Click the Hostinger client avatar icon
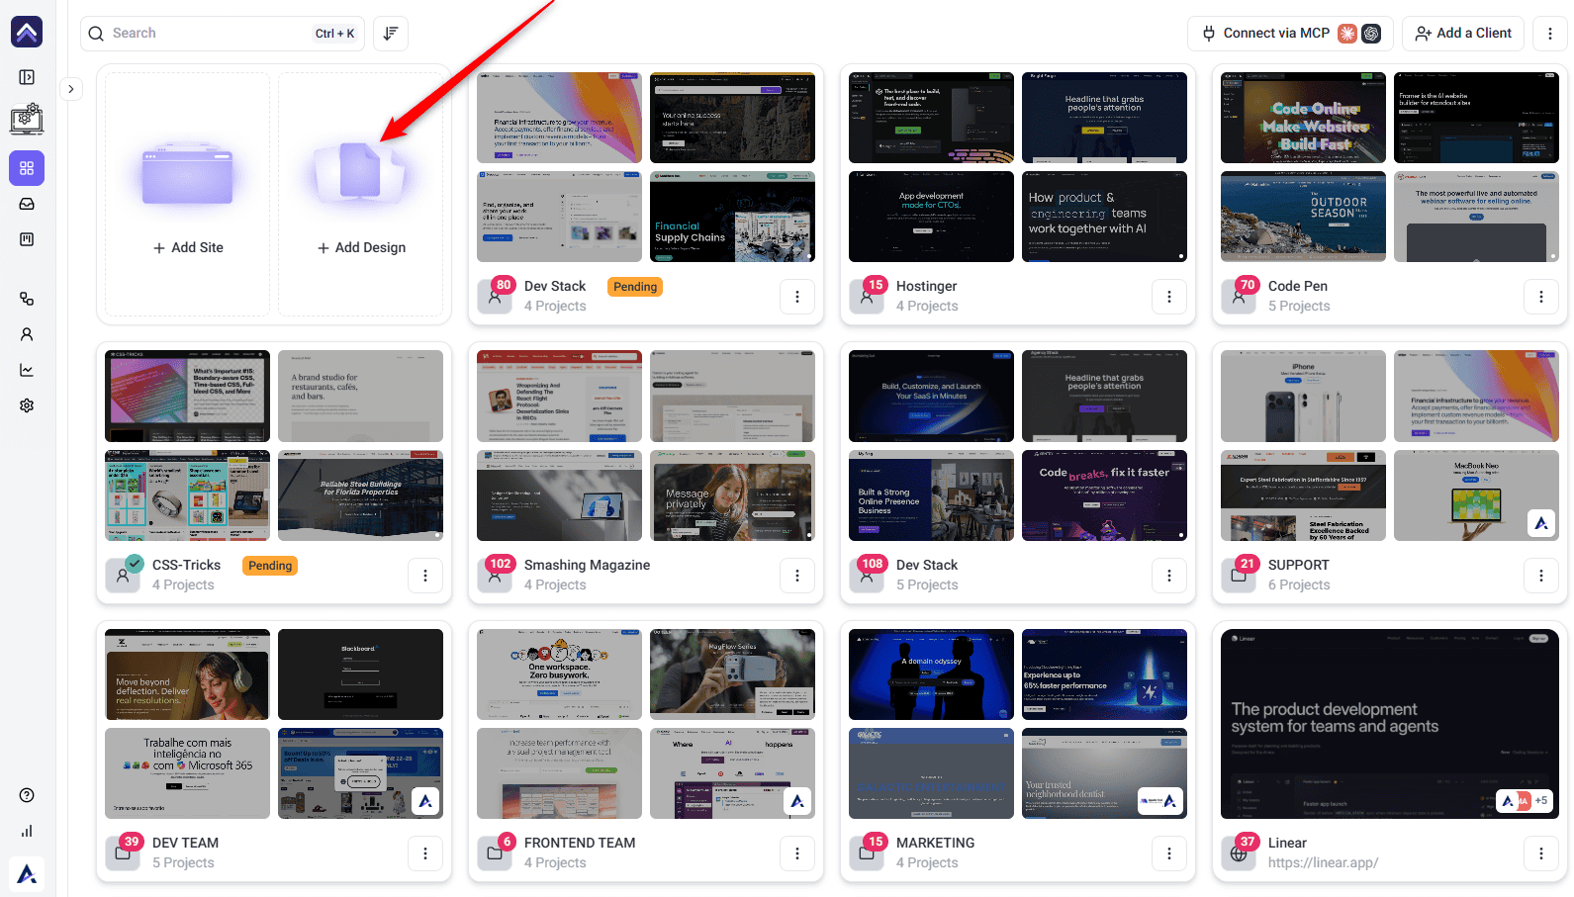 tap(867, 297)
